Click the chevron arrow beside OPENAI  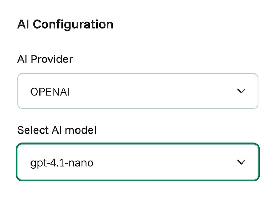pyautogui.click(x=241, y=91)
